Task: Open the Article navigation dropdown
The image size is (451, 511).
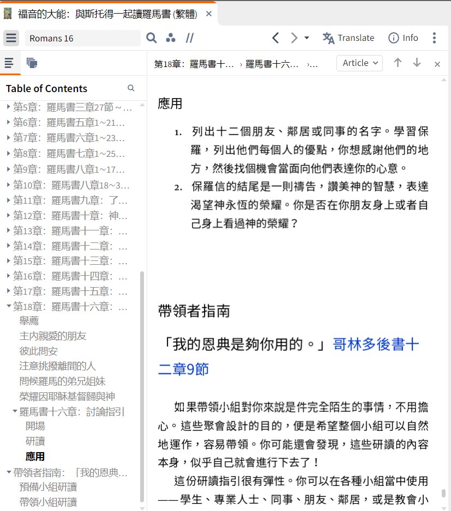Action: click(359, 63)
